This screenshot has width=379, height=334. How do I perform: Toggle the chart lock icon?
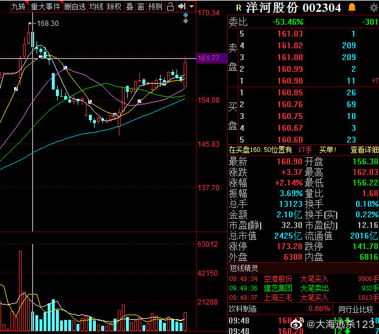pos(171,6)
